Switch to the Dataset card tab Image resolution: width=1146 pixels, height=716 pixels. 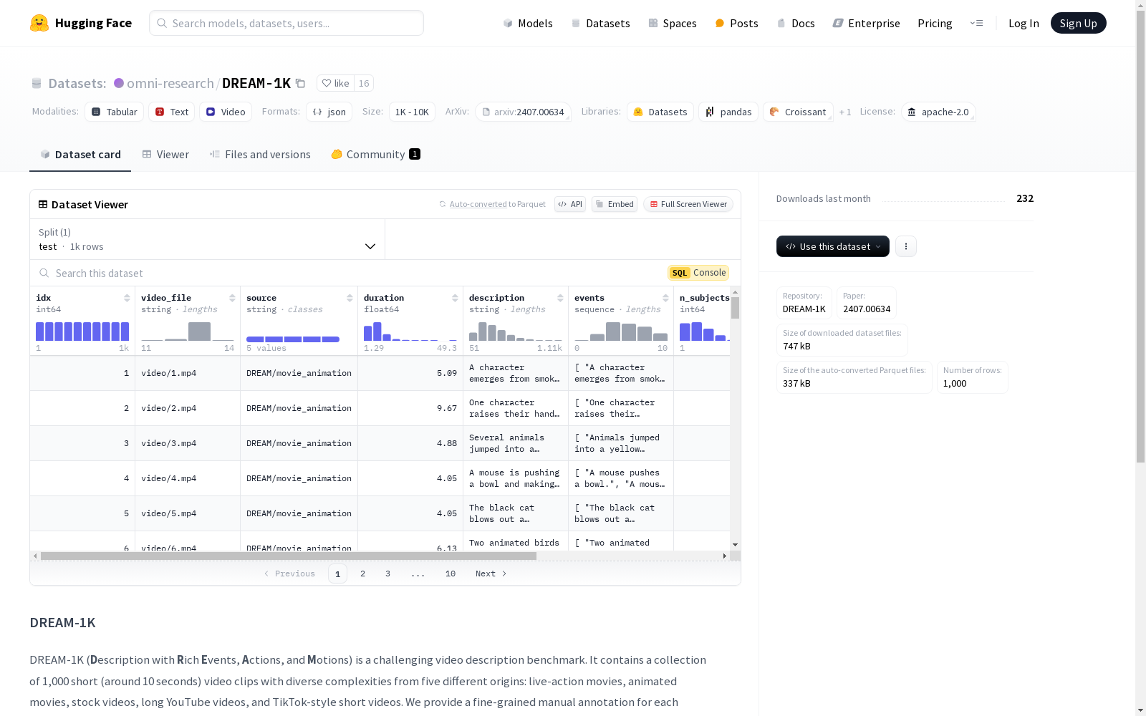coord(80,155)
